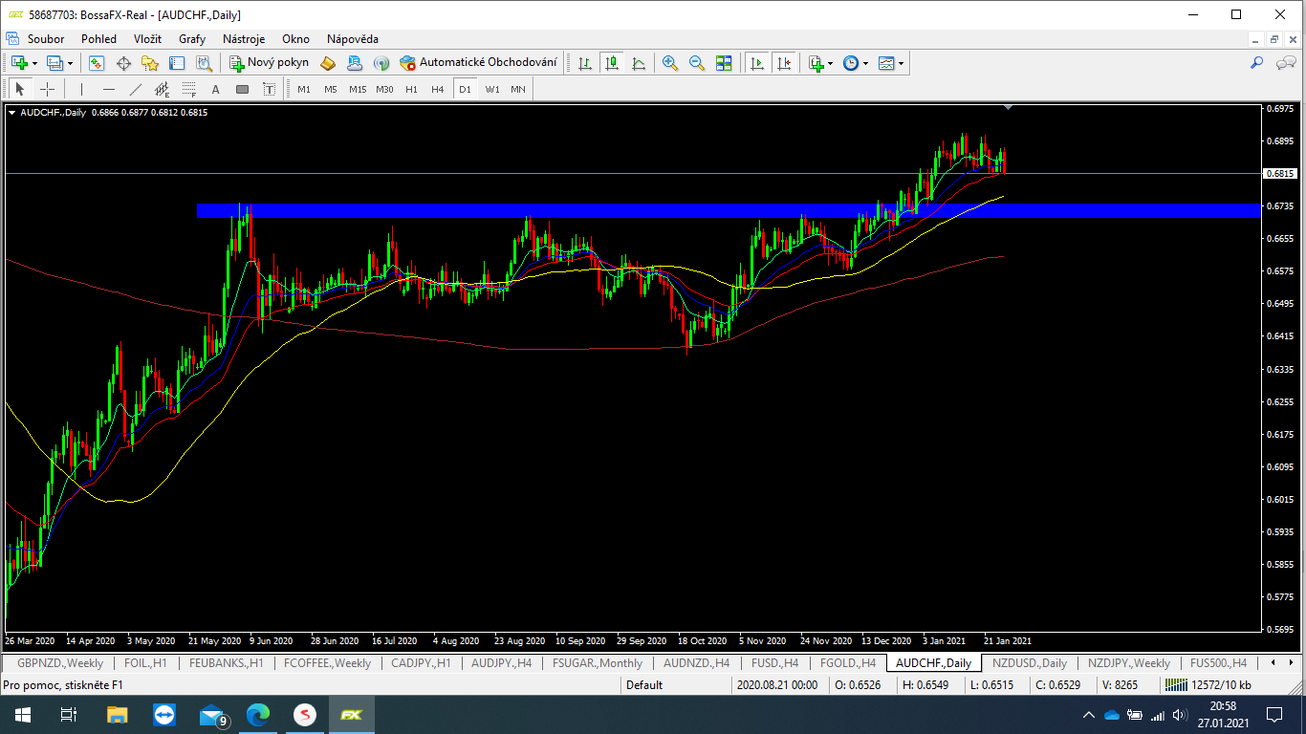Open Nástroje menu
This screenshot has width=1306, height=734.
click(244, 39)
